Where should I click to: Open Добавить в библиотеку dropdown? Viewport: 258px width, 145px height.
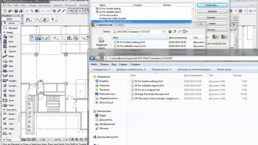131,70
